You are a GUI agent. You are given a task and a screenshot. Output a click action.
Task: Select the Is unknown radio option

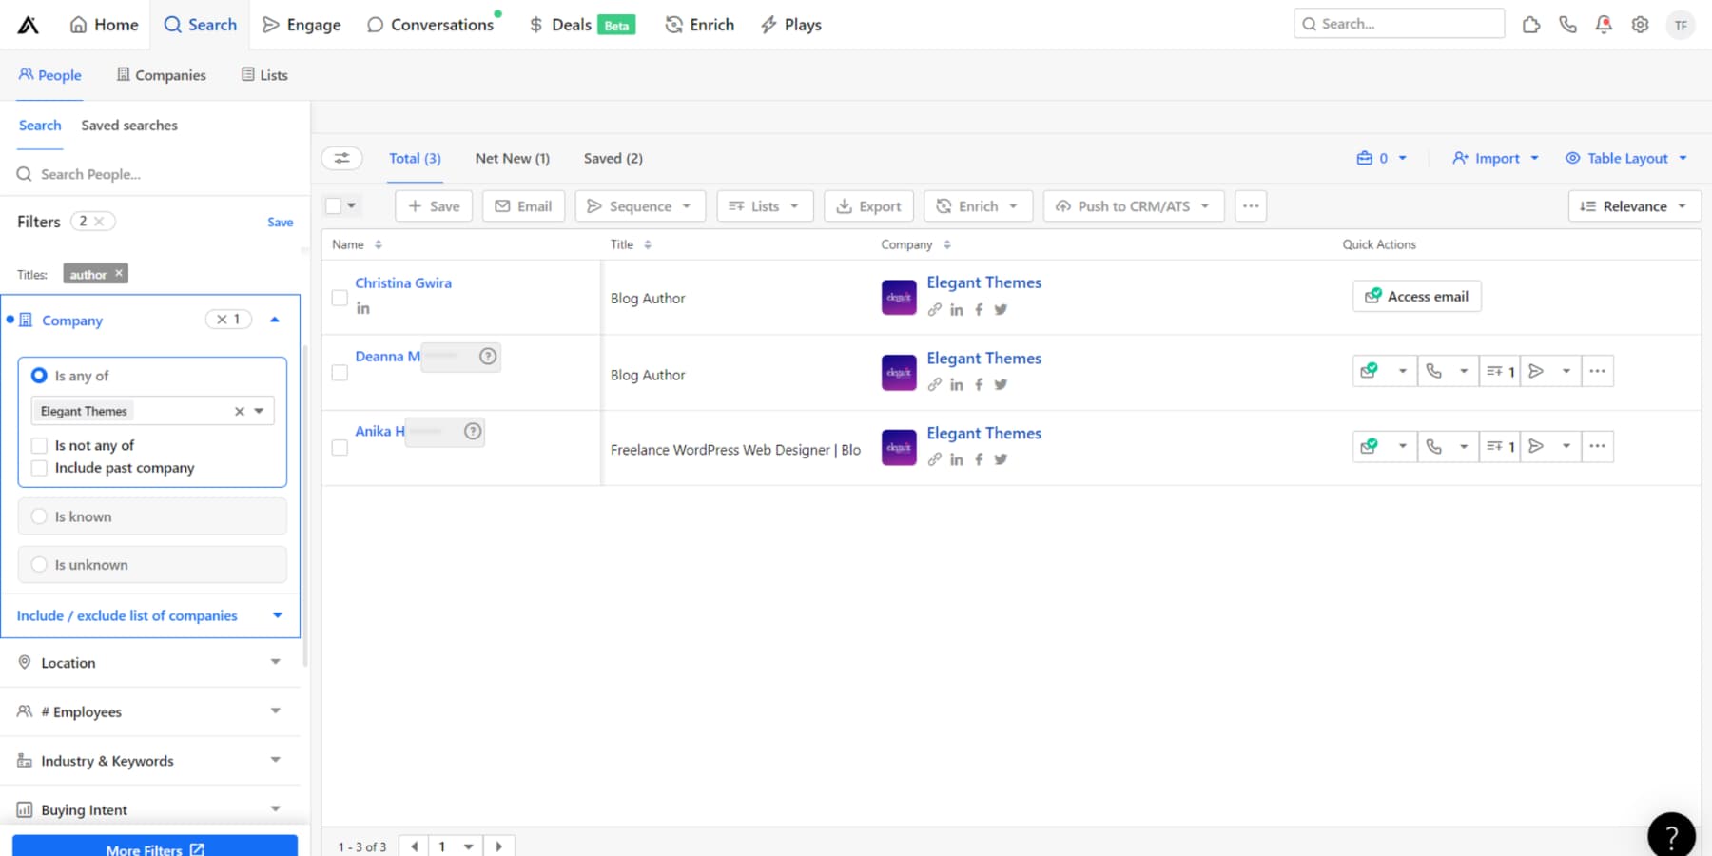tap(39, 564)
